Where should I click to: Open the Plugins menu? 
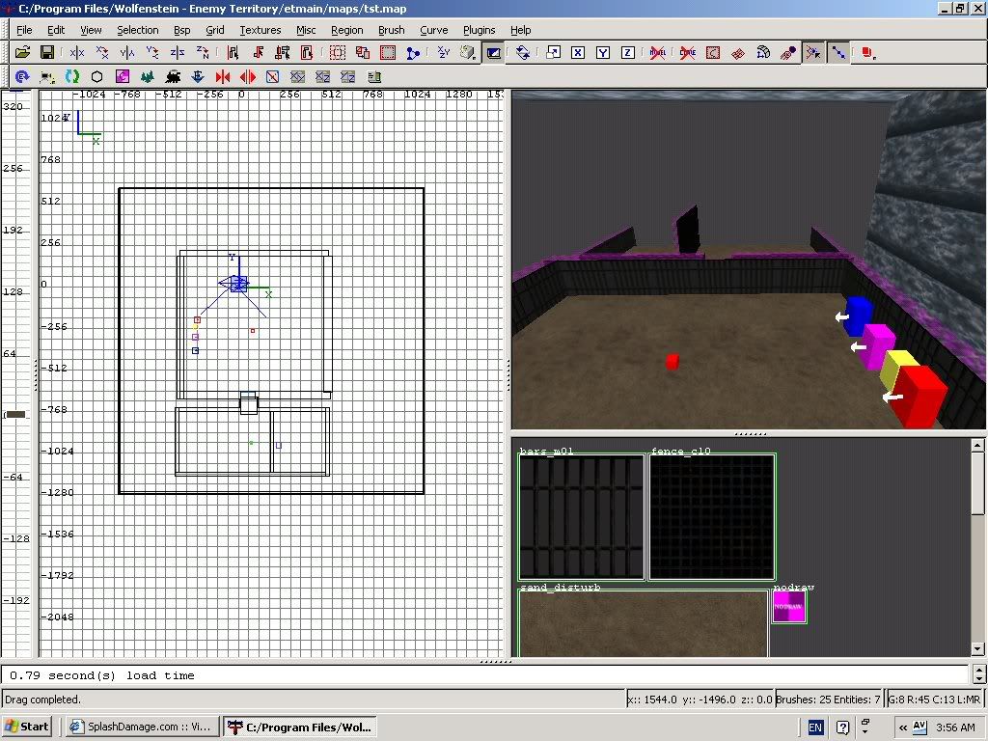(479, 30)
